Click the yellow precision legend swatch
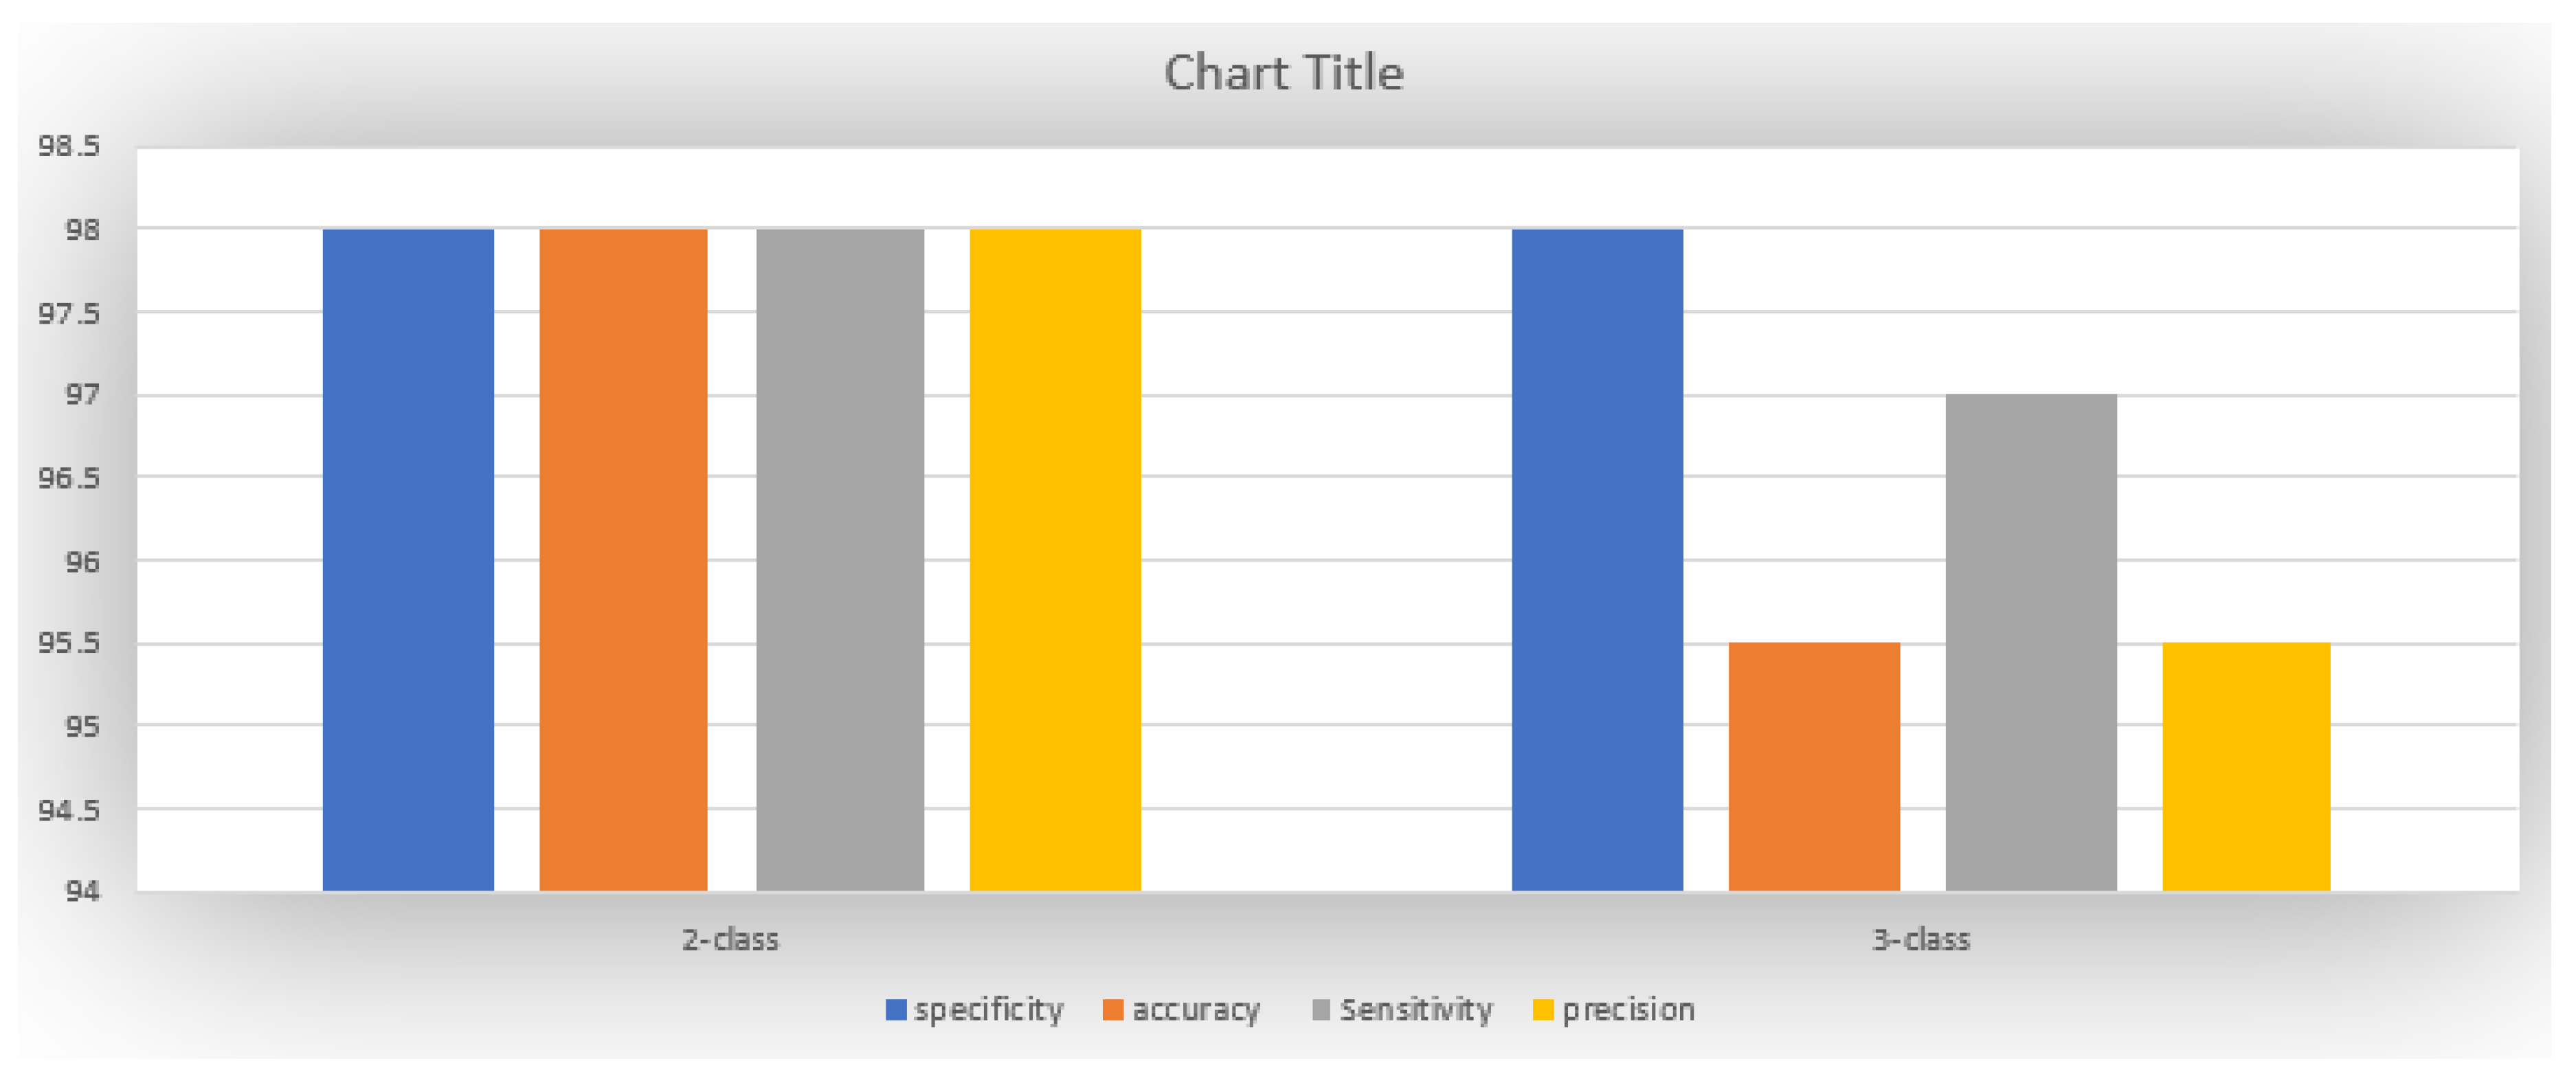The image size is (2576, 1083). [1543, 1010]
